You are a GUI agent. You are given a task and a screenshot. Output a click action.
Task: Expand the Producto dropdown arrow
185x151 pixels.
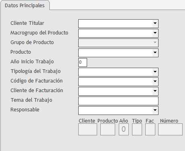[155, 52]
